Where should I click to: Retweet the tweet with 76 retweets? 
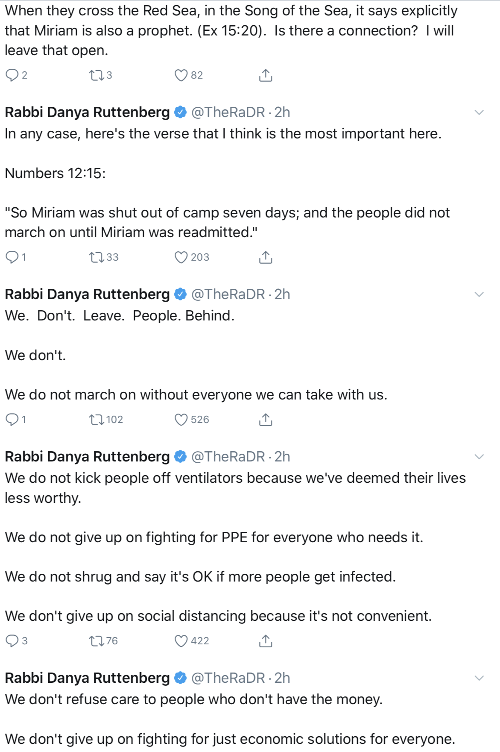(x=96, y=641)
